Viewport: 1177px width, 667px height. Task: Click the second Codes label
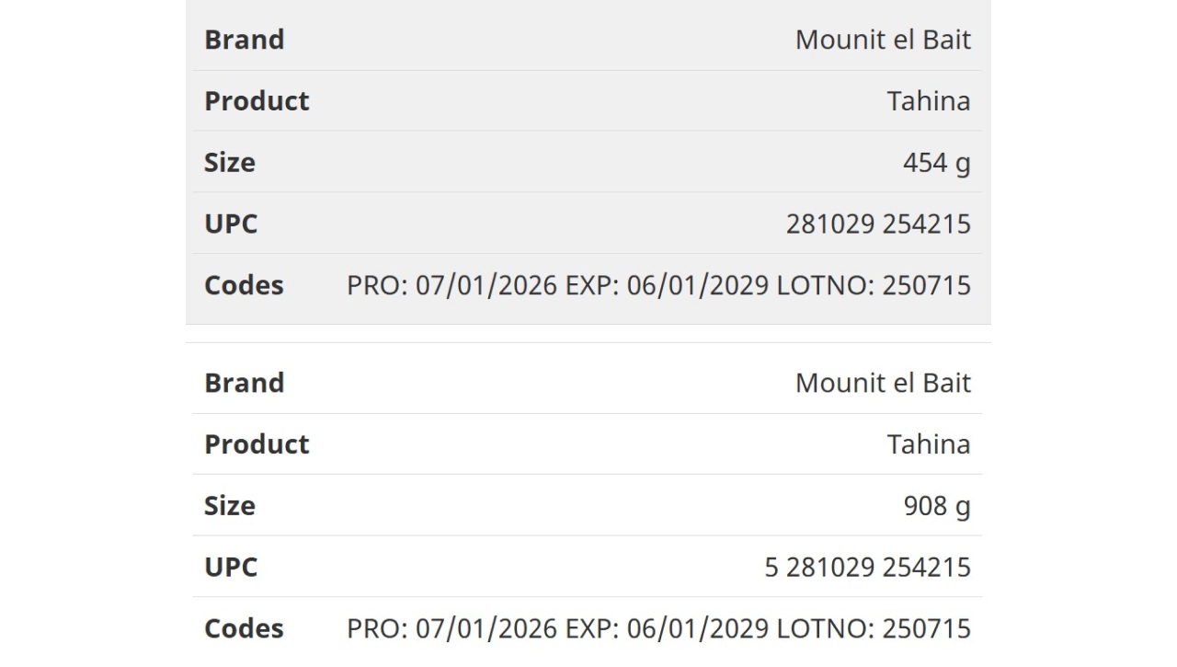(x=244, y=628)
